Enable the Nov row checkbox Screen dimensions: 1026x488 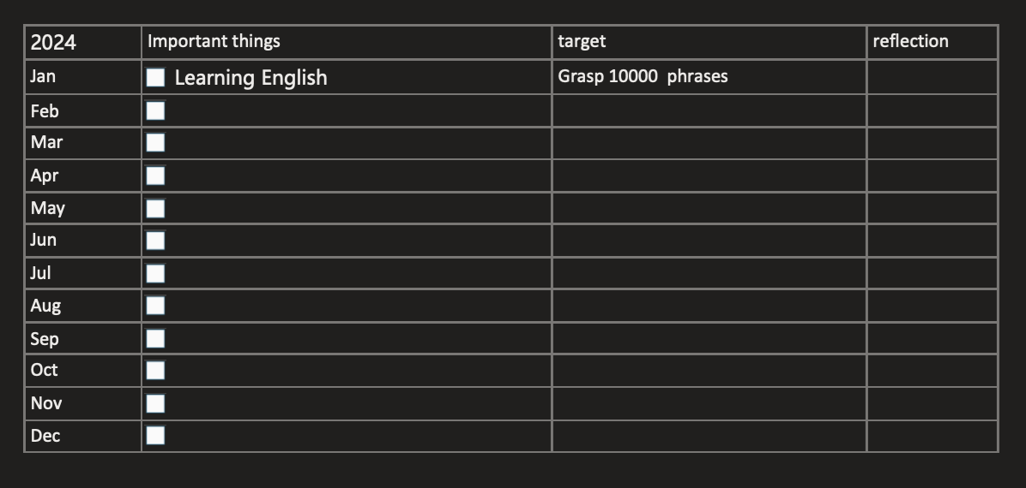click(155, 403)
